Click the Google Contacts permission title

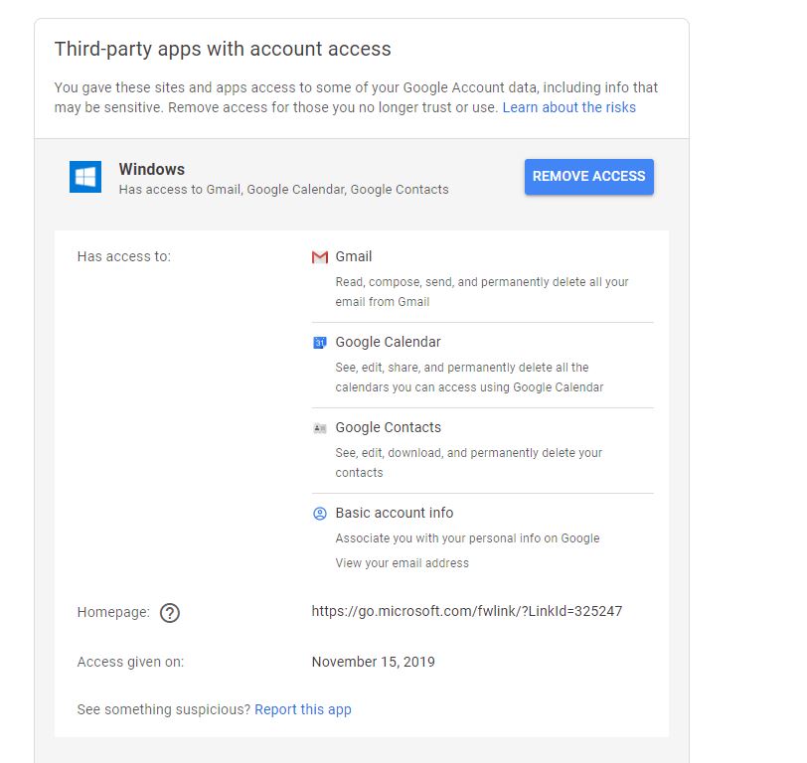(388, 427)
